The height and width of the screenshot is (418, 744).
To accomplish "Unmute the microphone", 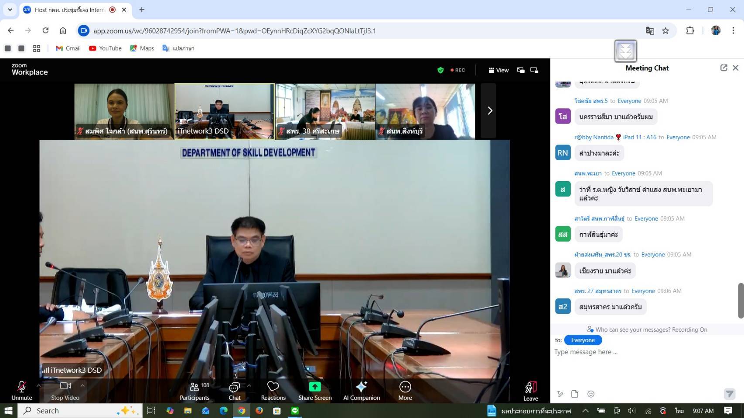I will click(21, 391).
